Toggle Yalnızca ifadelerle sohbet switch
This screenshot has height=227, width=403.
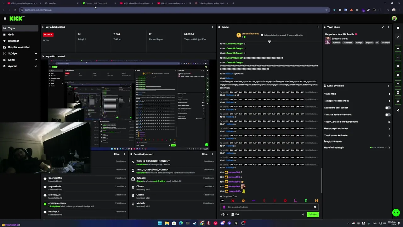pyautogui.click(x=388, y=115)
